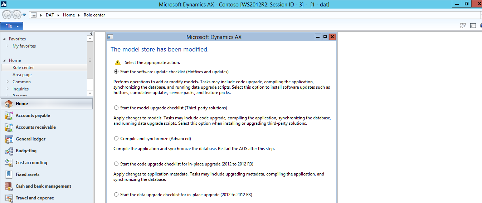Select the code upgrade checklist radio option
The width and height of the screenshot is (482, 203).
[x=116, y=164]
